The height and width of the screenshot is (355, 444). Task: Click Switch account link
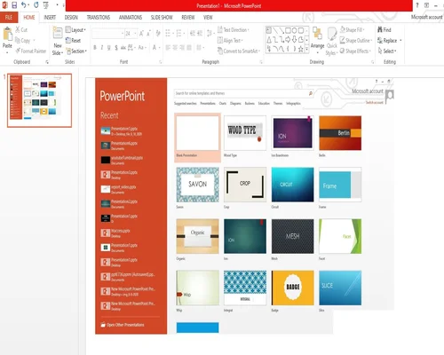374,102
